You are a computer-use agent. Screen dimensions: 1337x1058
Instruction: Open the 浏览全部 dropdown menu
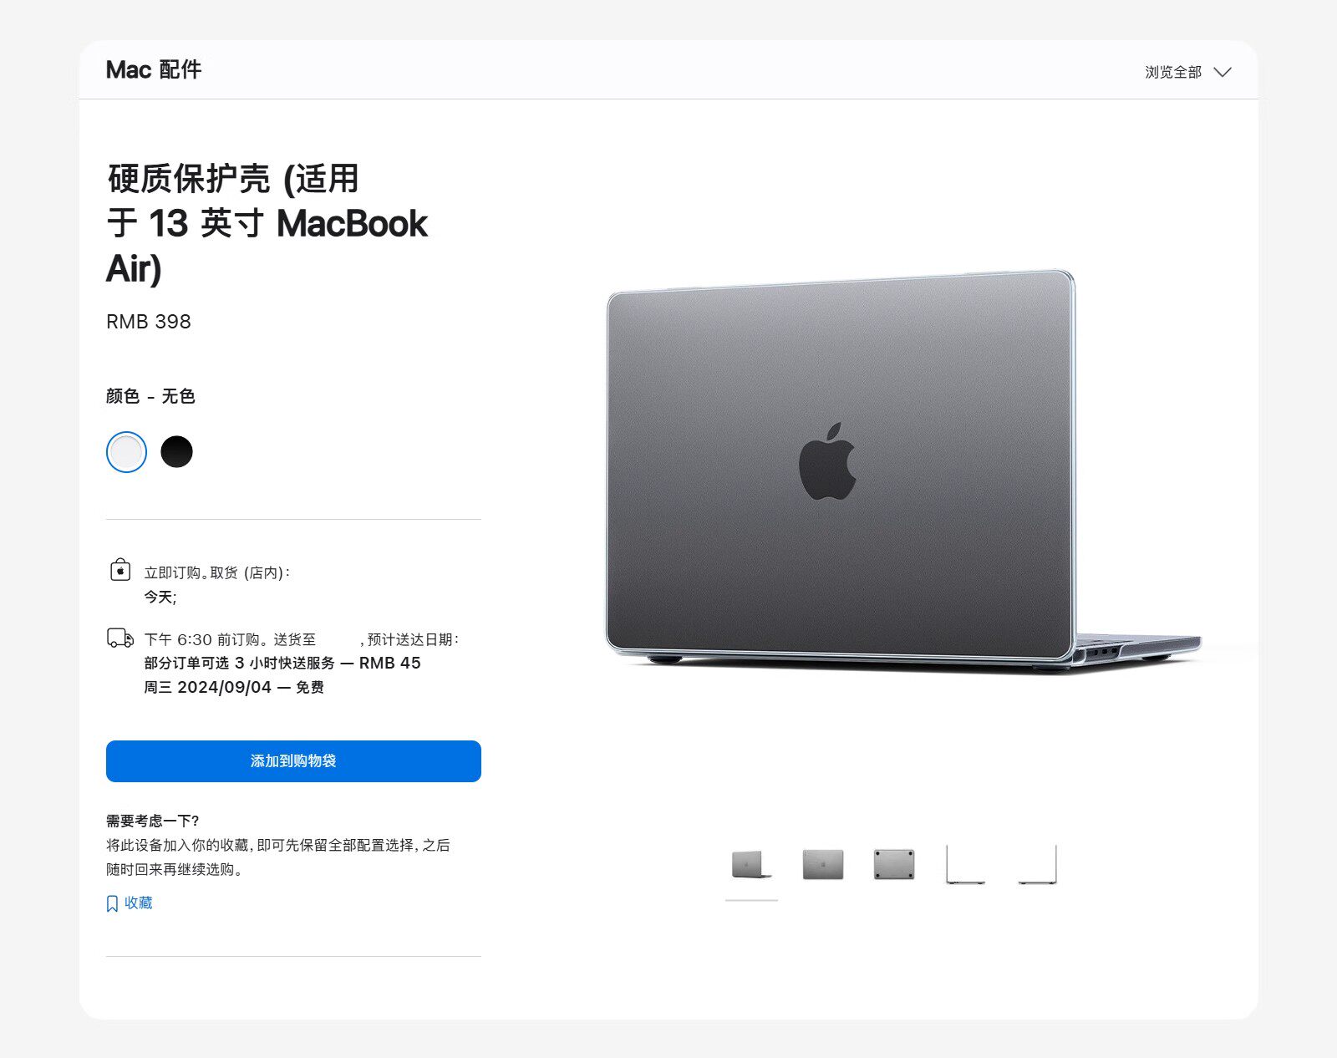pyautogui.click(x=1187, y=72)
